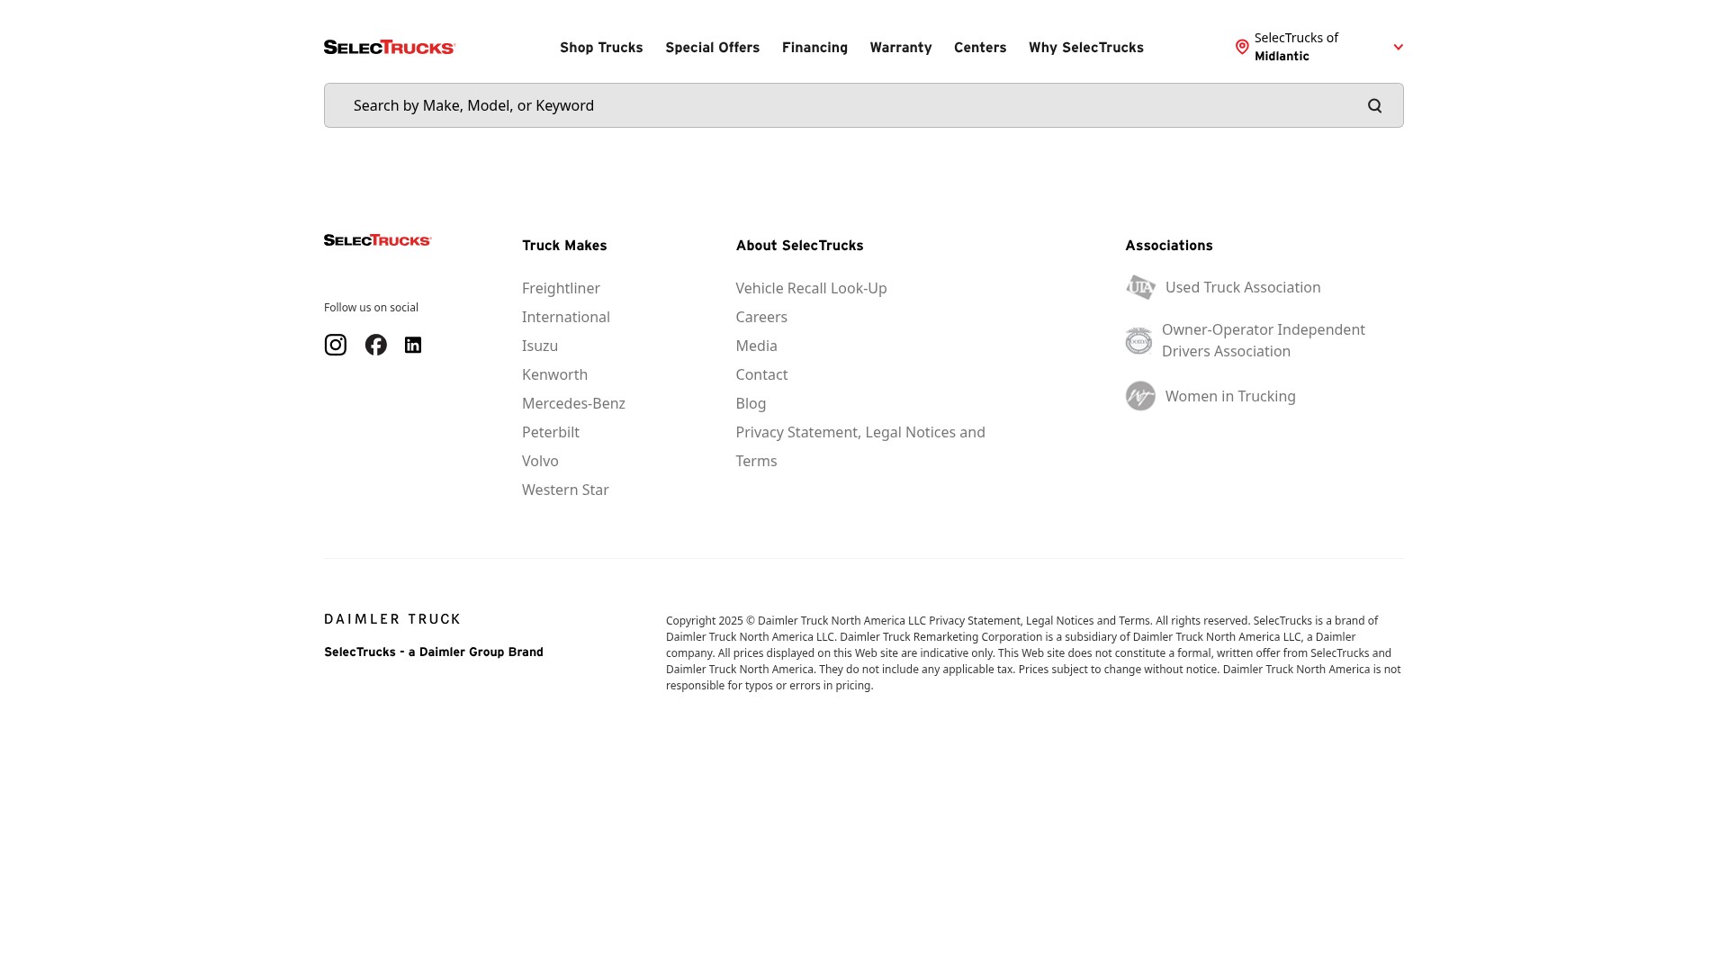The height and width of the screenshot is (972, 1728).
Task: Open the Special Offers menu item
Action: click(x=713, y=47)
